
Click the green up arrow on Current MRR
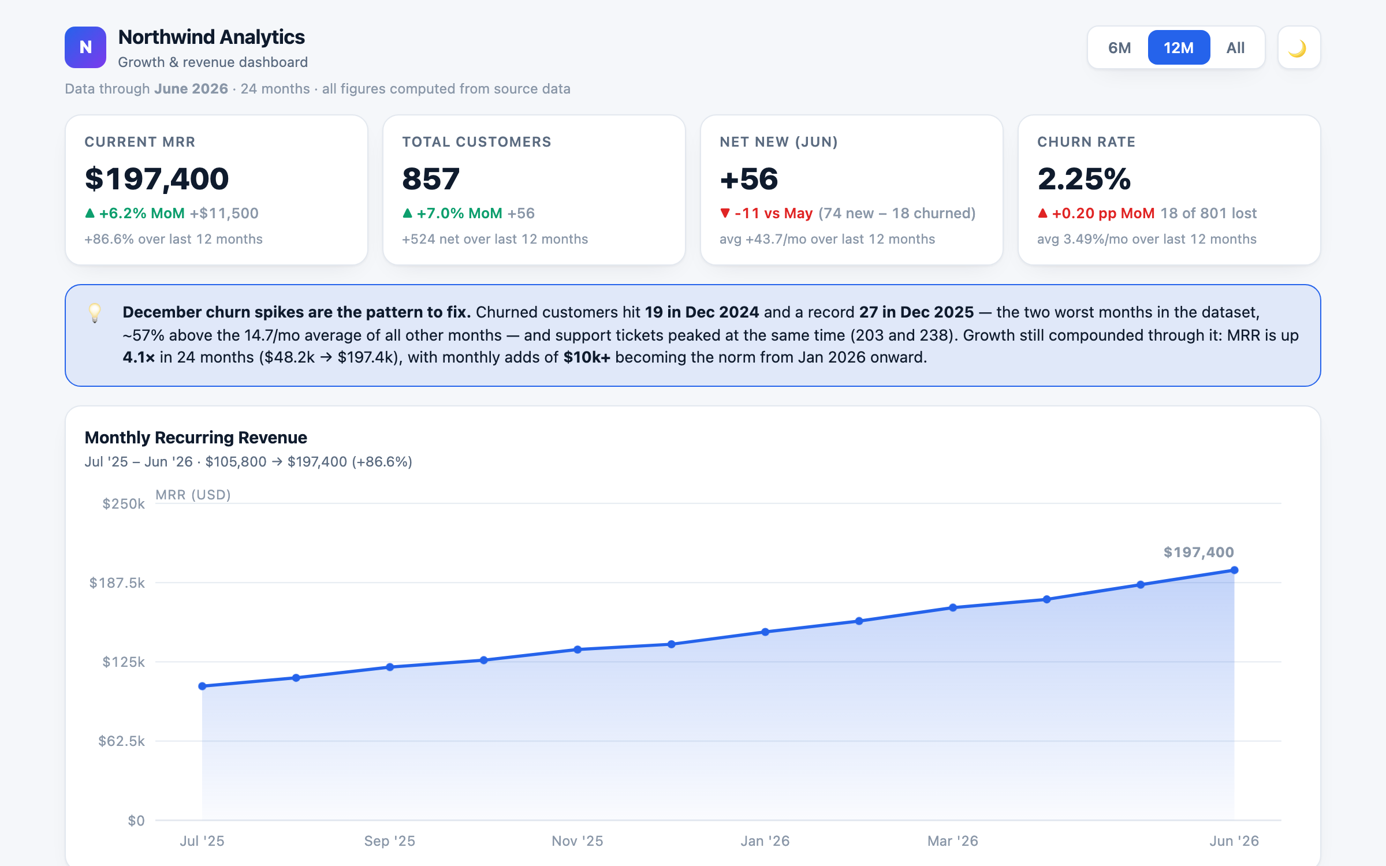(90, 213)
